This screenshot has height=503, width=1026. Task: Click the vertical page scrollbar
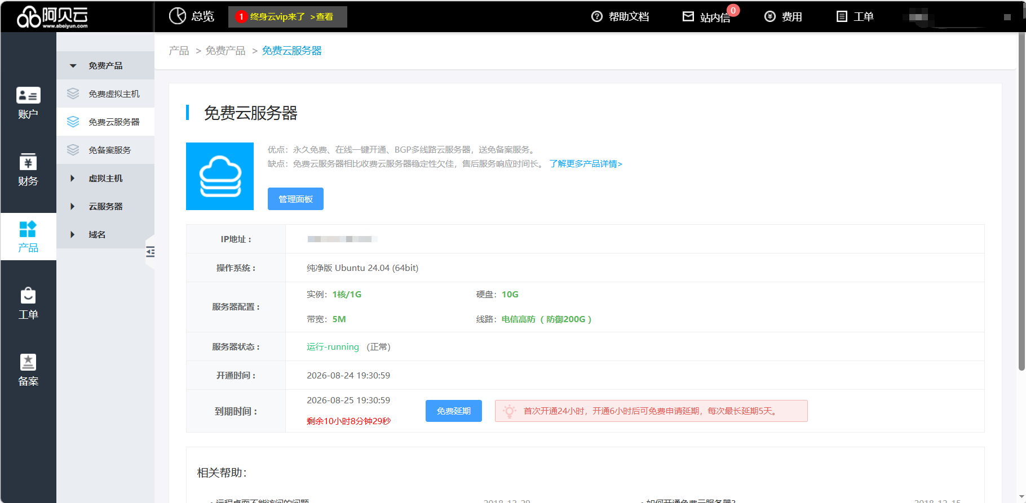pyautogui.click(x=1021, y=203)
